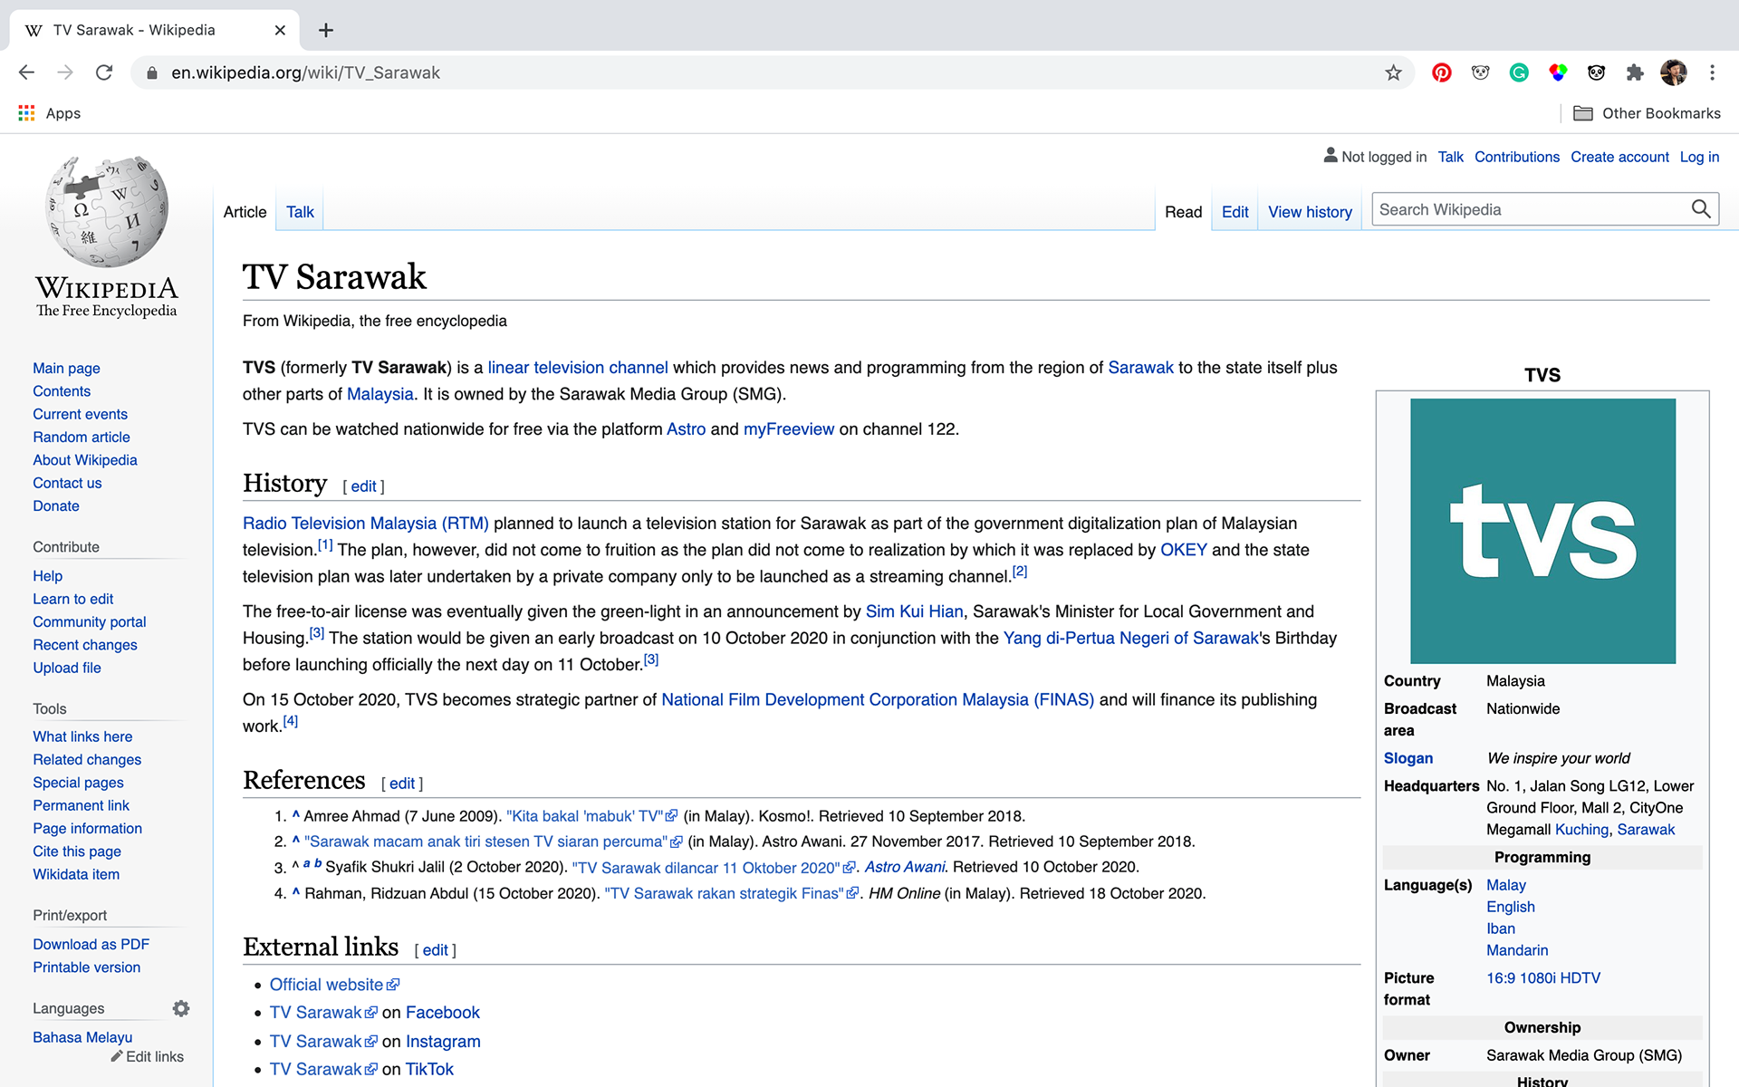Click the OKEY link
Viewport: 1739px width, 1087px height.
(x=1184, y=550)
